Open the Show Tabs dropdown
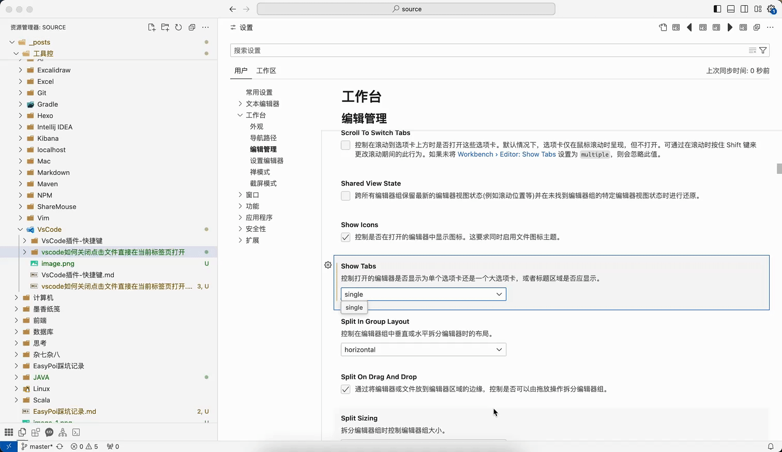 tap(423, 294)
